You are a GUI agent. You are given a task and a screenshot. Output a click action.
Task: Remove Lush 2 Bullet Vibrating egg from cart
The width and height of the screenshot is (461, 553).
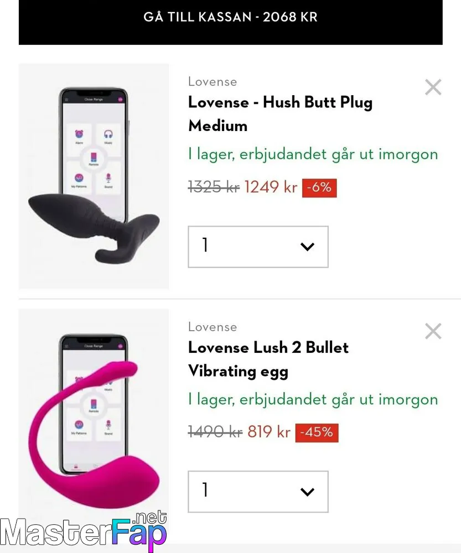(433, 331)
